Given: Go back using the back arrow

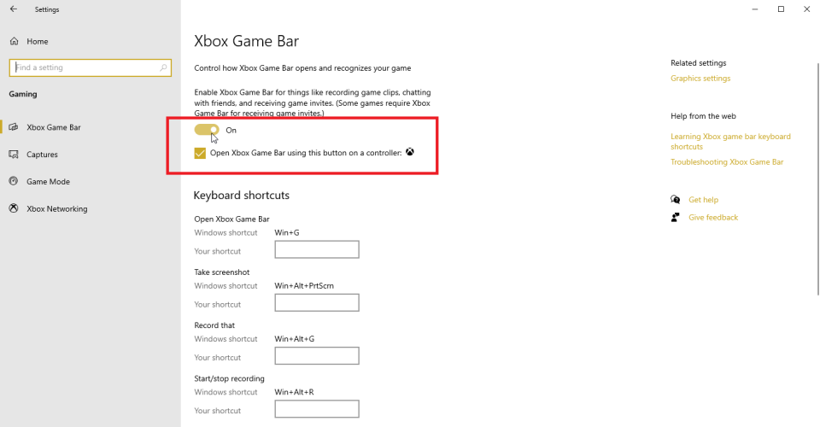Looking at the screenshot, I should pos(14,9).
